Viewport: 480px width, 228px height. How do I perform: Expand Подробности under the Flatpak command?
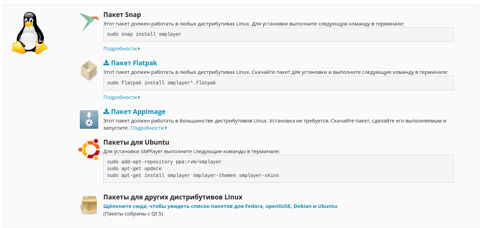tap(121, 97)
